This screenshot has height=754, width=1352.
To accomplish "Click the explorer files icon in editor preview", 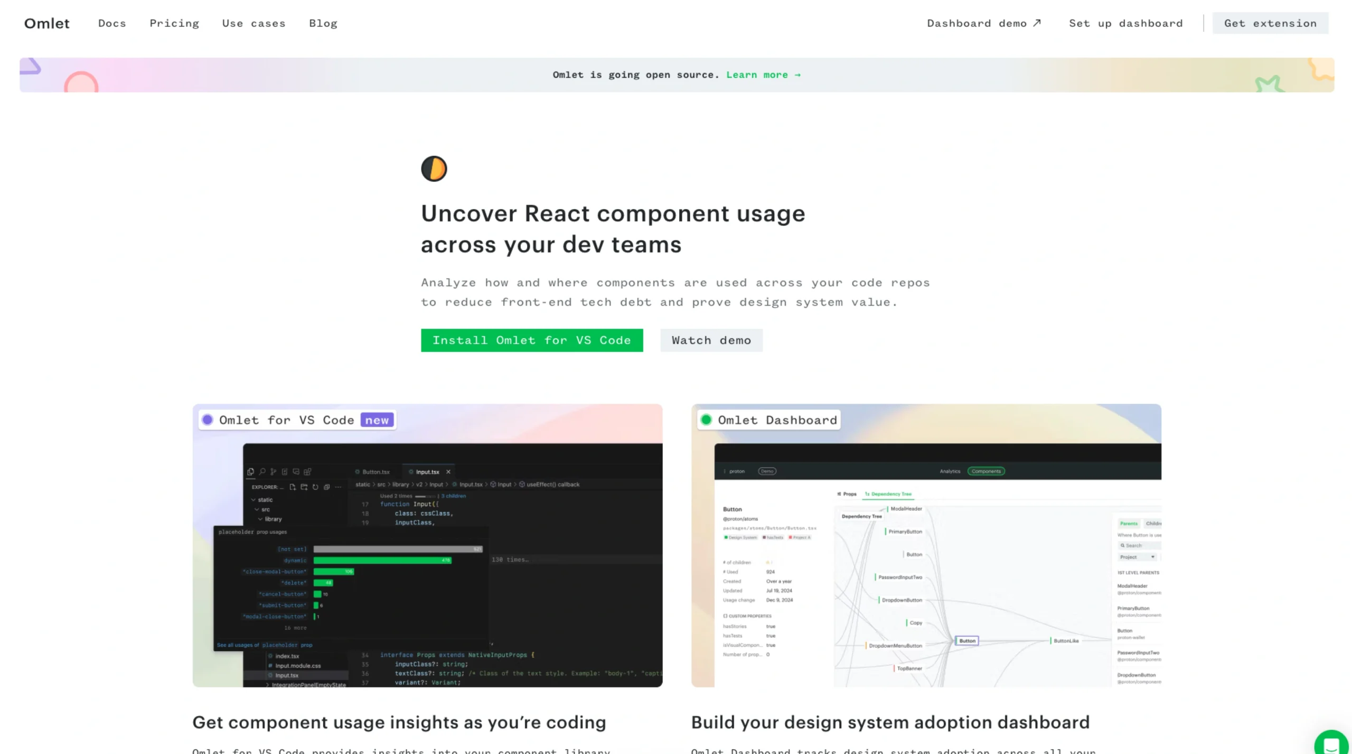I will tap(250, 471).
